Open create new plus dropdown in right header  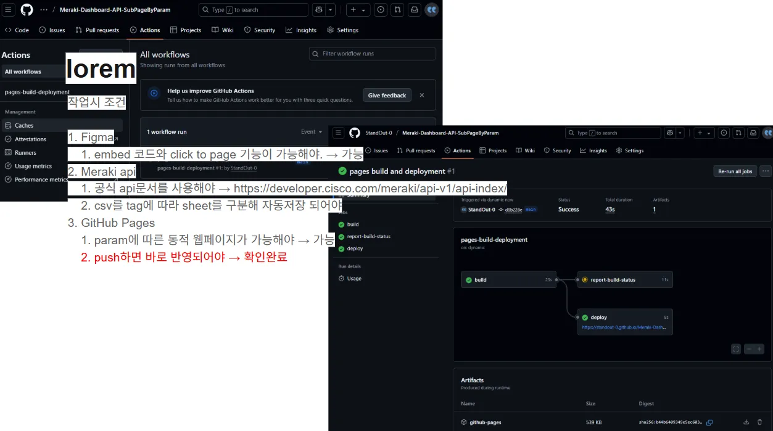click(x=704, y=133)
